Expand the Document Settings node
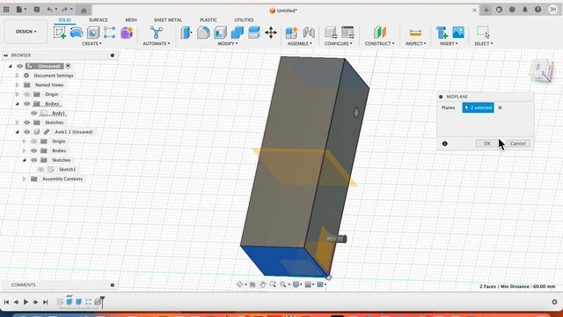 click(17, 76)
